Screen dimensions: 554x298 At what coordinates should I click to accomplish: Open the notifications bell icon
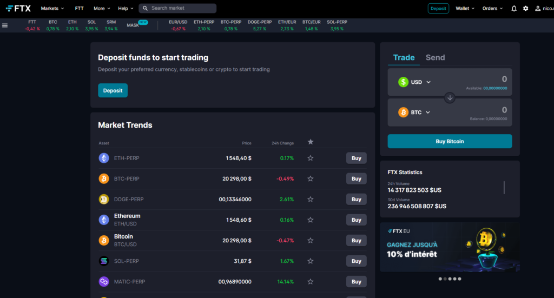tap(514, 9)
